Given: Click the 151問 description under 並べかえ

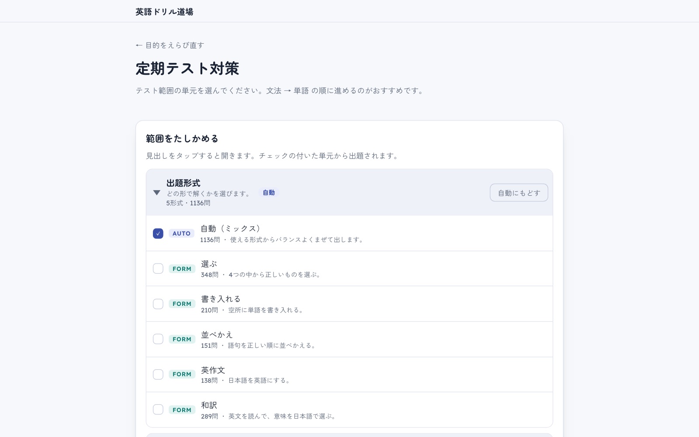Looking at the screenshot, I should (x=259, y=346).
